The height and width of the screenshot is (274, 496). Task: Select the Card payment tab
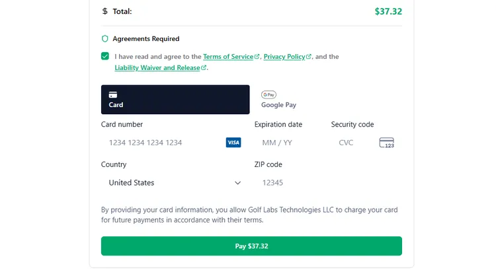(175, 99)
